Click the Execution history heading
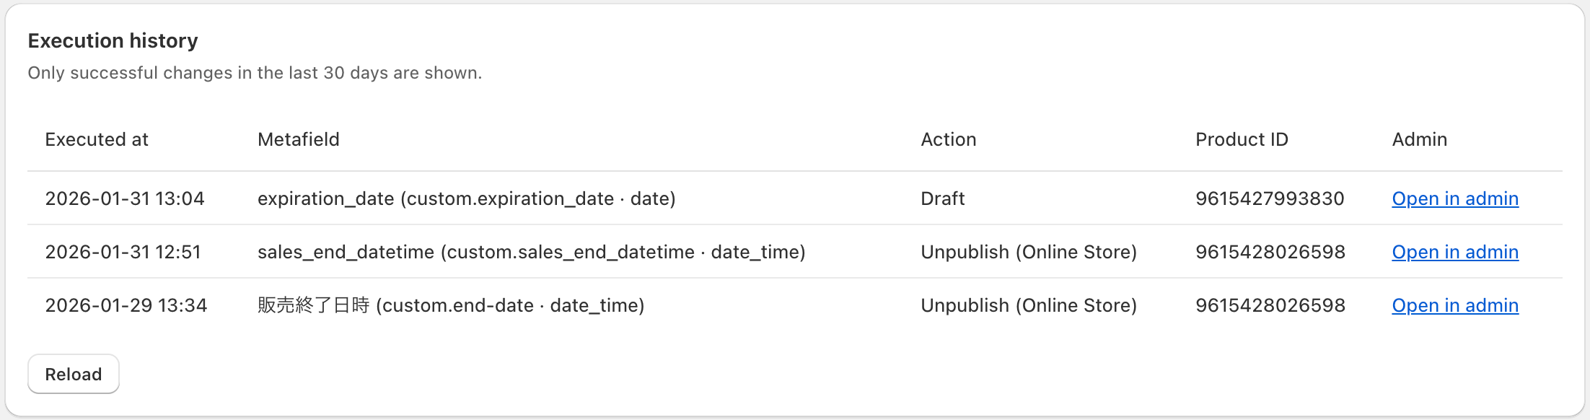 [x=113, y=40]
